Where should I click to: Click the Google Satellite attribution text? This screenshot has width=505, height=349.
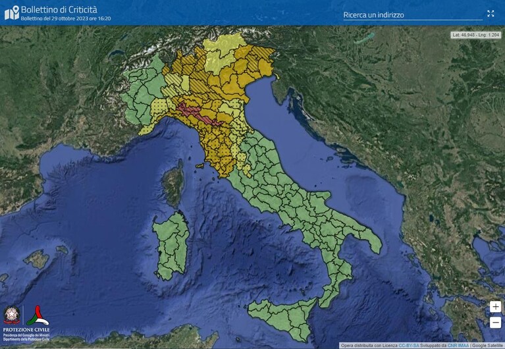(x=487, y=346)
